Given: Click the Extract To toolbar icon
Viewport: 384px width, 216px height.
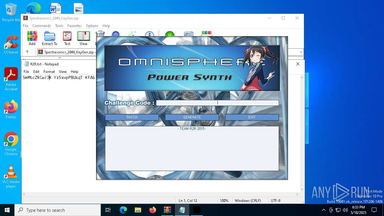Looking at the screenshot, I should click(49, 36).
